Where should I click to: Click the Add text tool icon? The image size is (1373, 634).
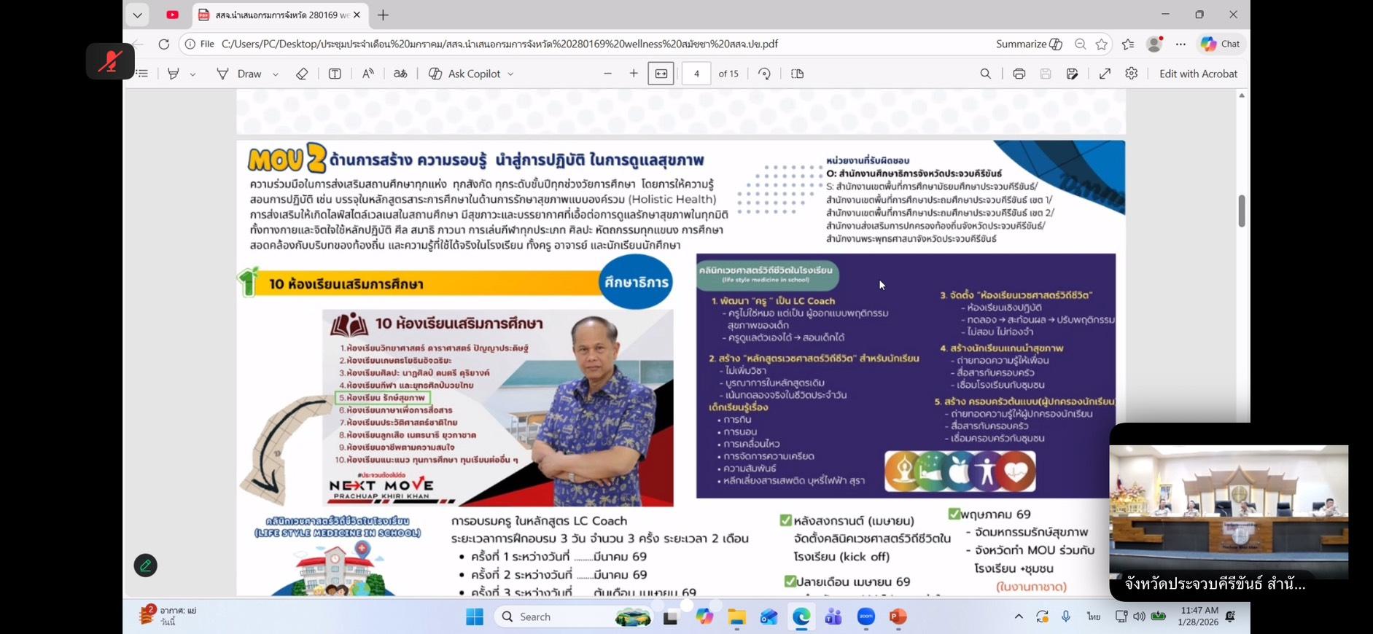click(335, 74)
